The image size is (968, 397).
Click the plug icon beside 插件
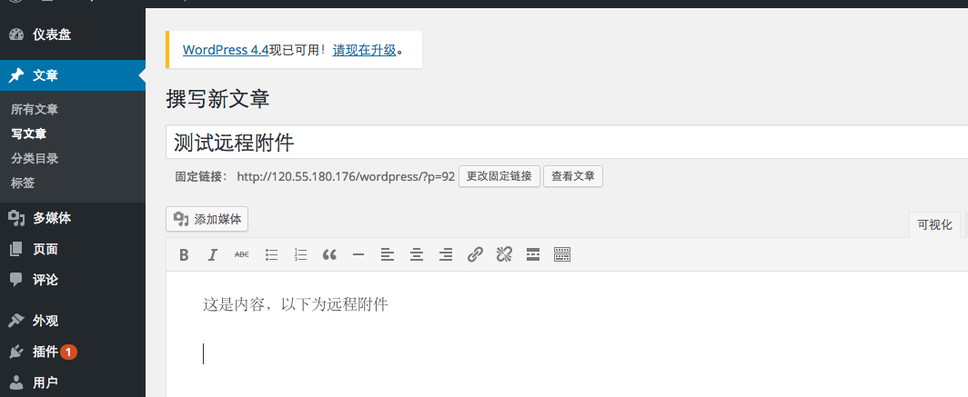[16, 352]
